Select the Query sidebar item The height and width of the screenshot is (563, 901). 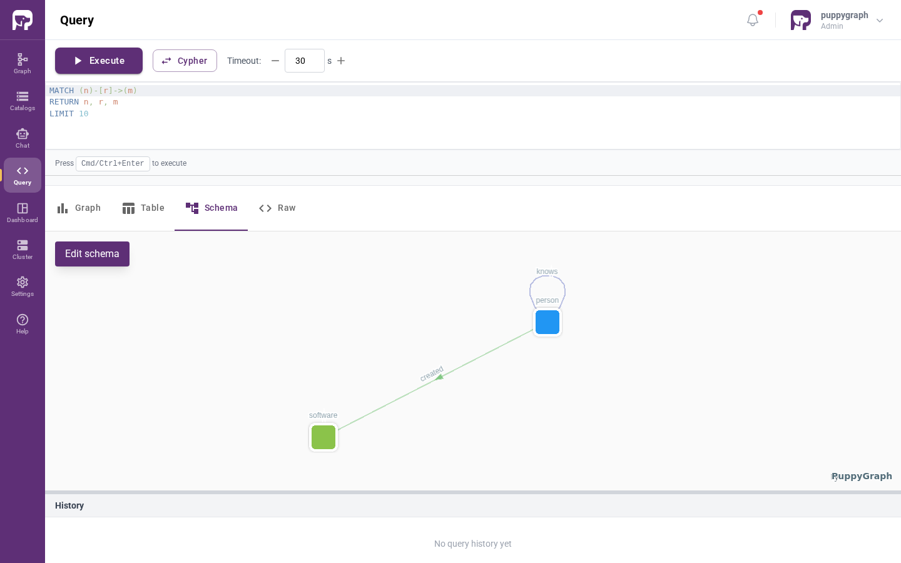[23, 175]
